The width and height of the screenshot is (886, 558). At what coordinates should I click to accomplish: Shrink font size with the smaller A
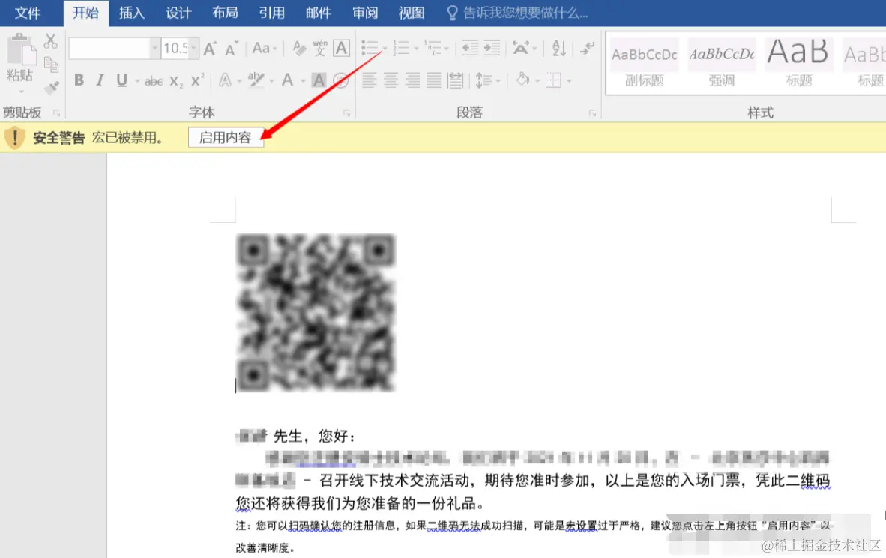point(231,49)
